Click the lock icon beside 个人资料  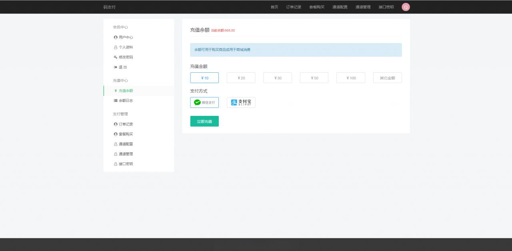pos(116,47)
